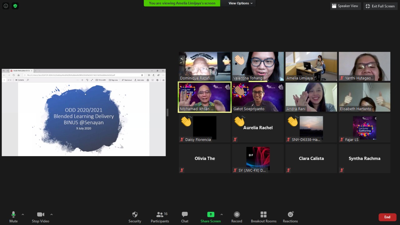The height and width of the screenshot is (225, 400).
Task: Select Mohamad Ikhsan's video tile
Action: (205, 97)
